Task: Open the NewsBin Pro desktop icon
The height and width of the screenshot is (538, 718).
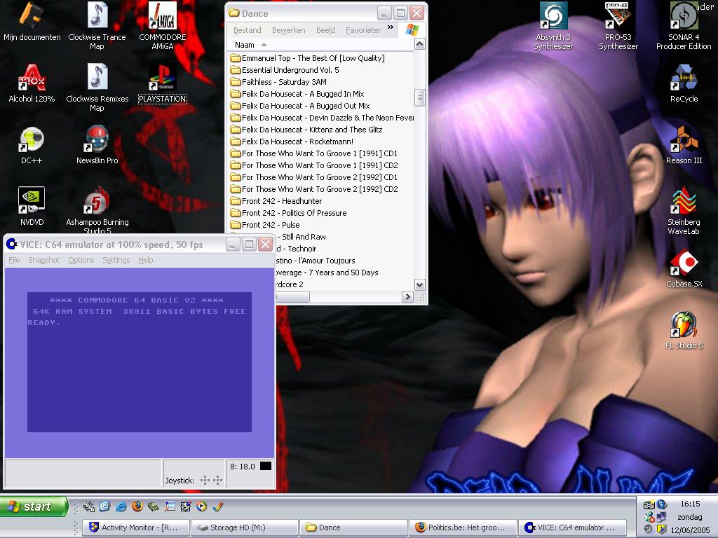Action: tap(97, 141)
